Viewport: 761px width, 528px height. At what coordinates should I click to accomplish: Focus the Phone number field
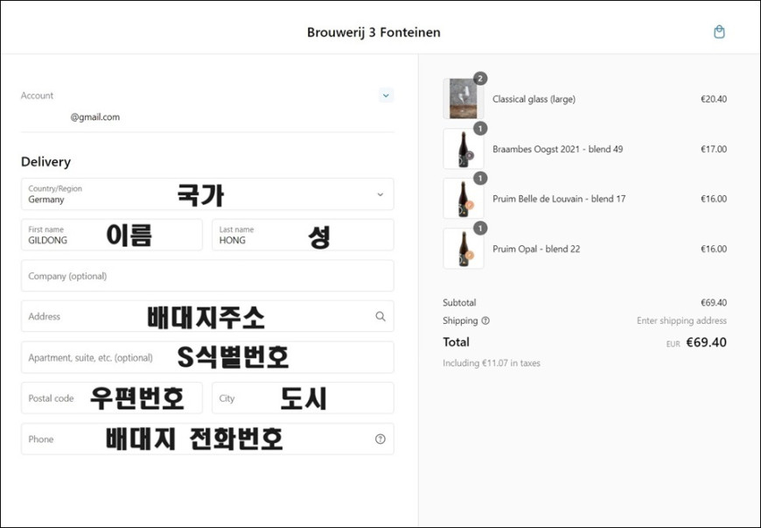(207, 439)
